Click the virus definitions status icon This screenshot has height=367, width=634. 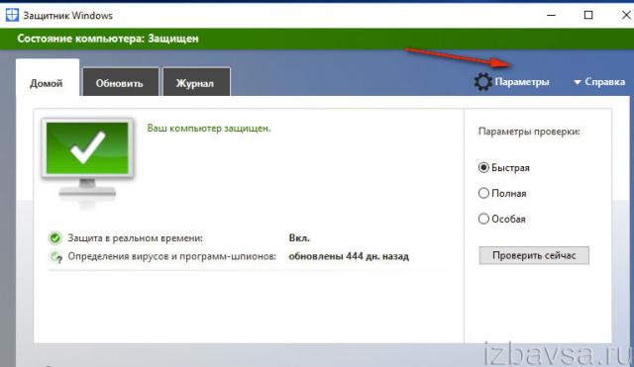(55, 256)
